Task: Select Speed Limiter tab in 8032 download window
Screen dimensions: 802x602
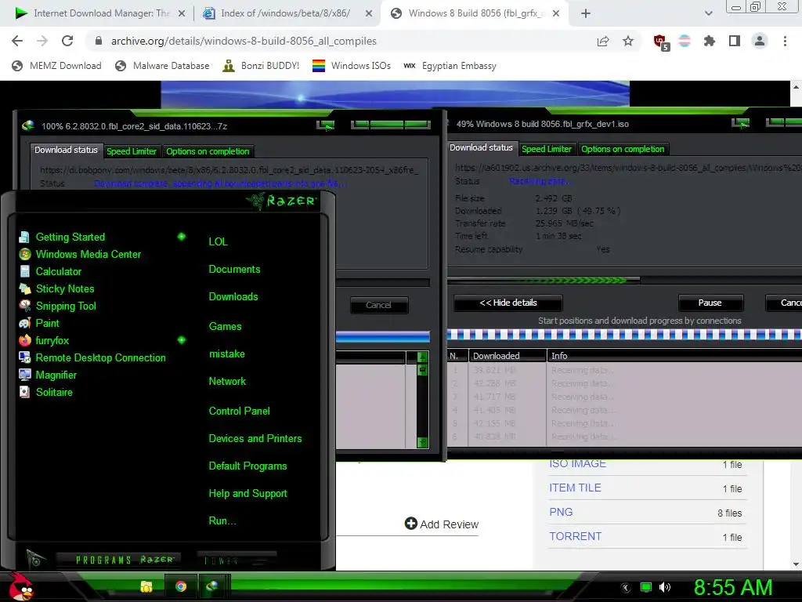Action: click(x=132, y=151)
